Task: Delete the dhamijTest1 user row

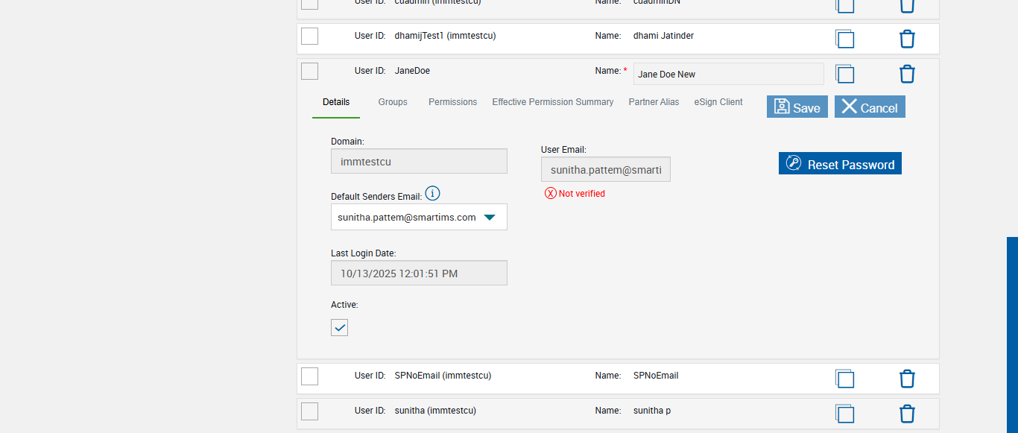Action: (x=907, y=39)
